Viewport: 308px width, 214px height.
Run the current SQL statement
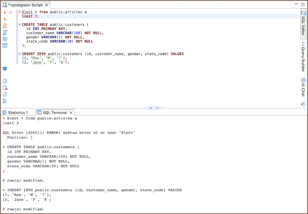[5, 12]
